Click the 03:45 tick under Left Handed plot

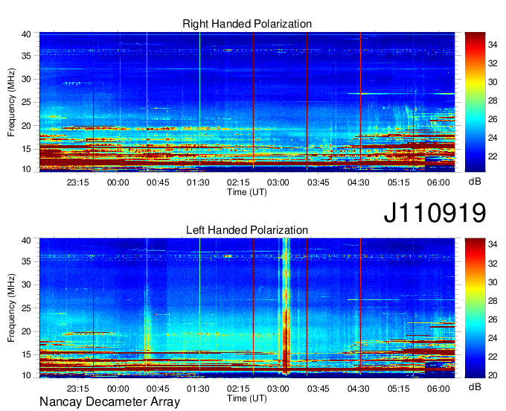(x=318, y=389)
